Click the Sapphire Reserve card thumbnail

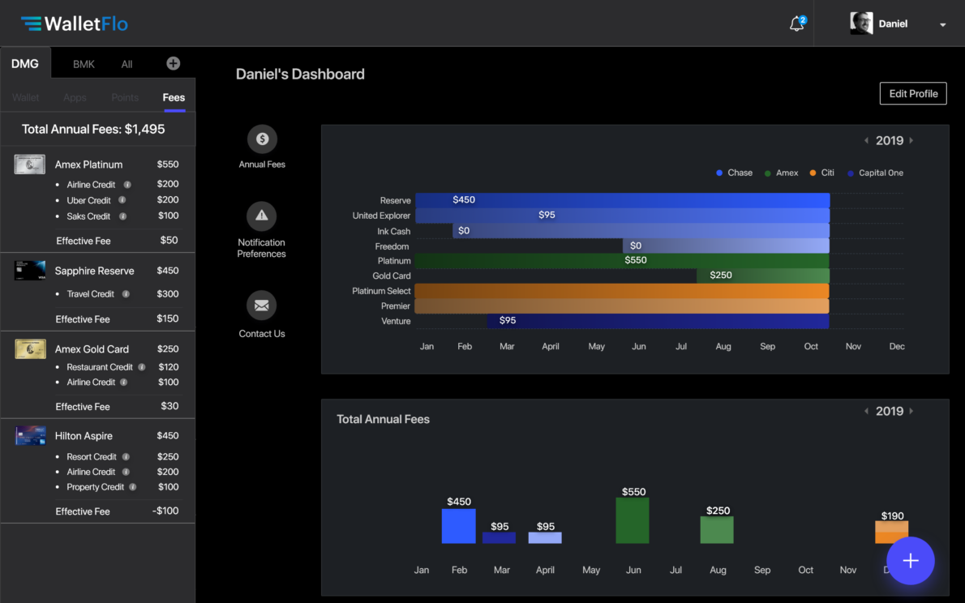29,270
